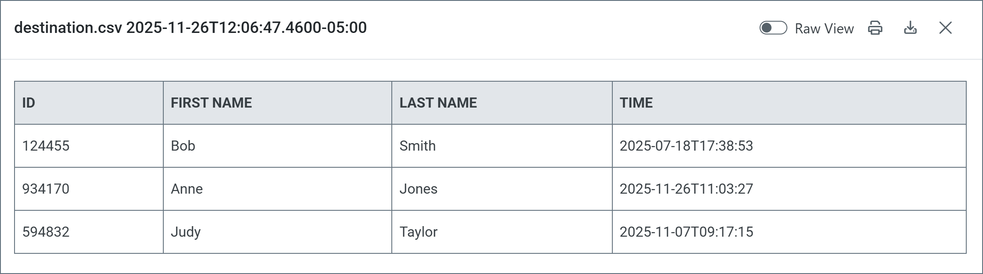Click the first name Anne cell
This screenshot has height=274, width=983.
187,189
